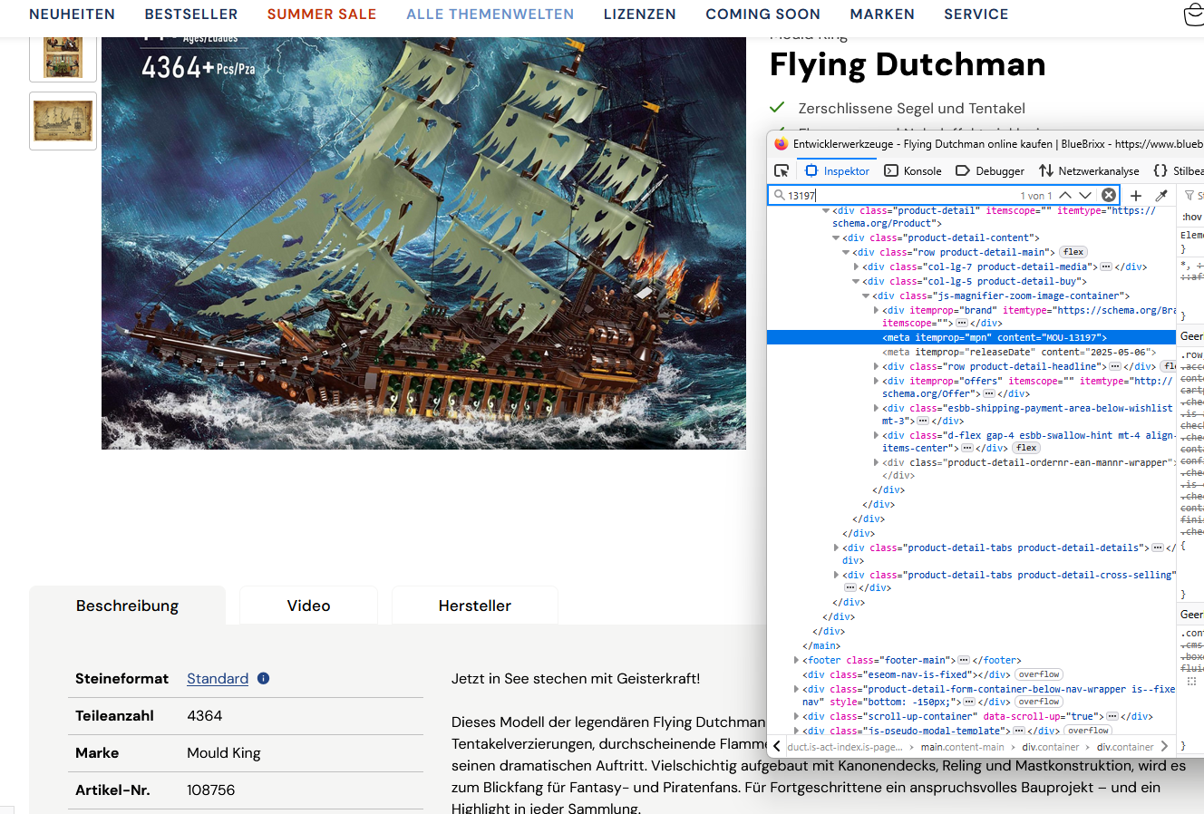
Task: Toggle flex badge on row product-detail-main
Action: click(x=1073, y=252)
